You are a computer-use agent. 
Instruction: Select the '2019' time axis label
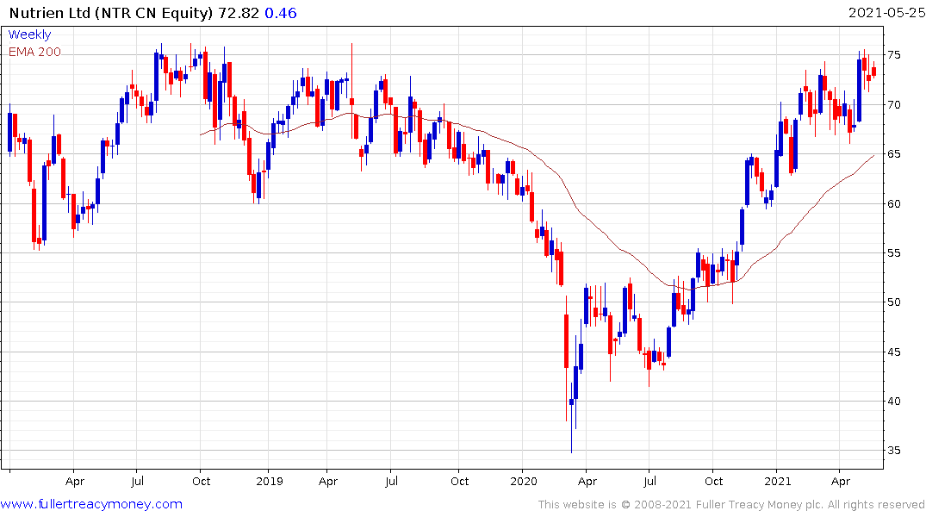270,481
